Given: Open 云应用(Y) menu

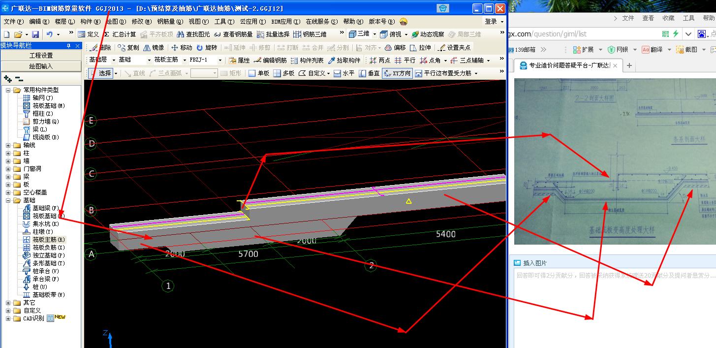Looking at the screenshot, I should 253,22.
